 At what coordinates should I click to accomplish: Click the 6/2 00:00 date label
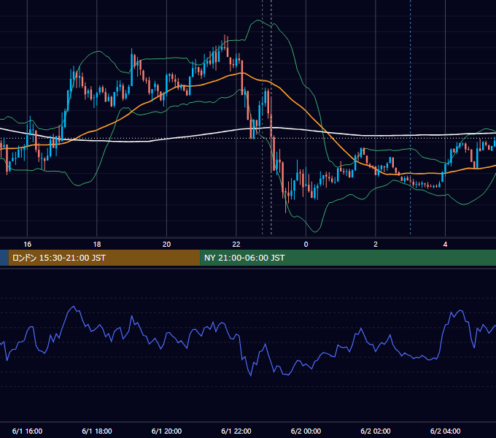coord(306,431)
